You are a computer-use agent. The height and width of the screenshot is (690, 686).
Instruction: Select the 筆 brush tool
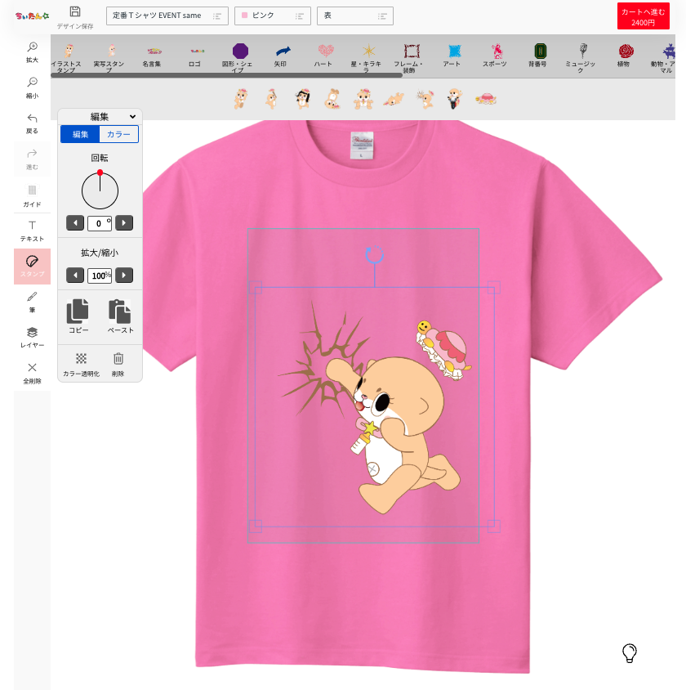click(31, 301)
